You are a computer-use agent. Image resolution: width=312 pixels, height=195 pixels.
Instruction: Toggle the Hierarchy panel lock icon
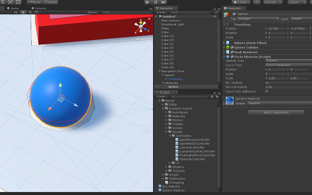click(x=214, y=9)
